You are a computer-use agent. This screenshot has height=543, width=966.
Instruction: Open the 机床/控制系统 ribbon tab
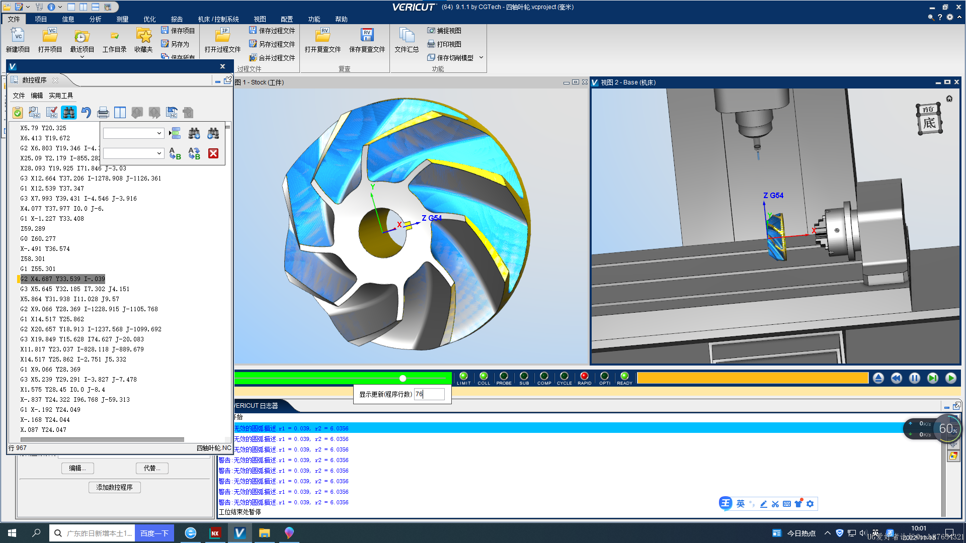click(x=218, y=19)
